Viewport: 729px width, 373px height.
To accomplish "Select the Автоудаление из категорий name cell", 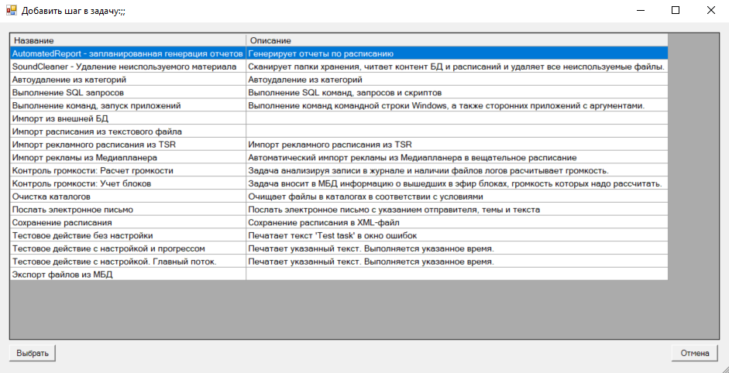I will coord(128,80).
